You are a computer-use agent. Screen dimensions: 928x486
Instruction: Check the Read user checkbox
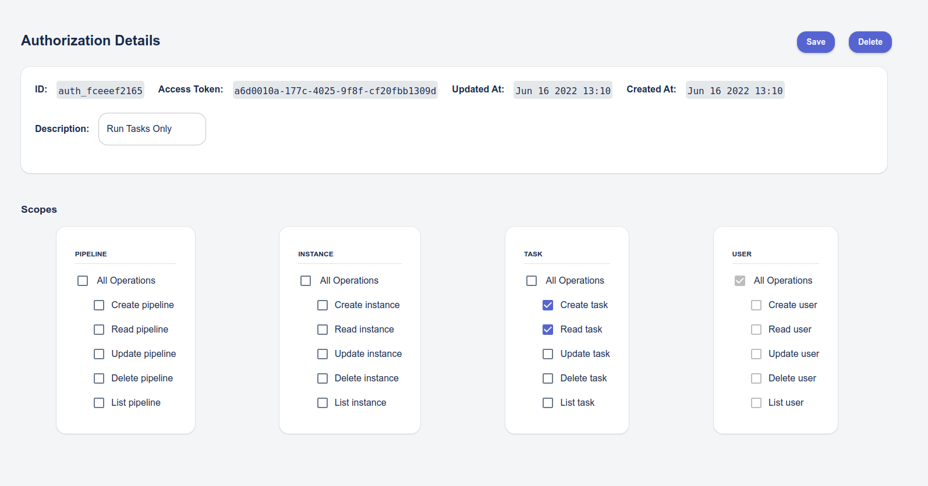[x=756, y=330]
